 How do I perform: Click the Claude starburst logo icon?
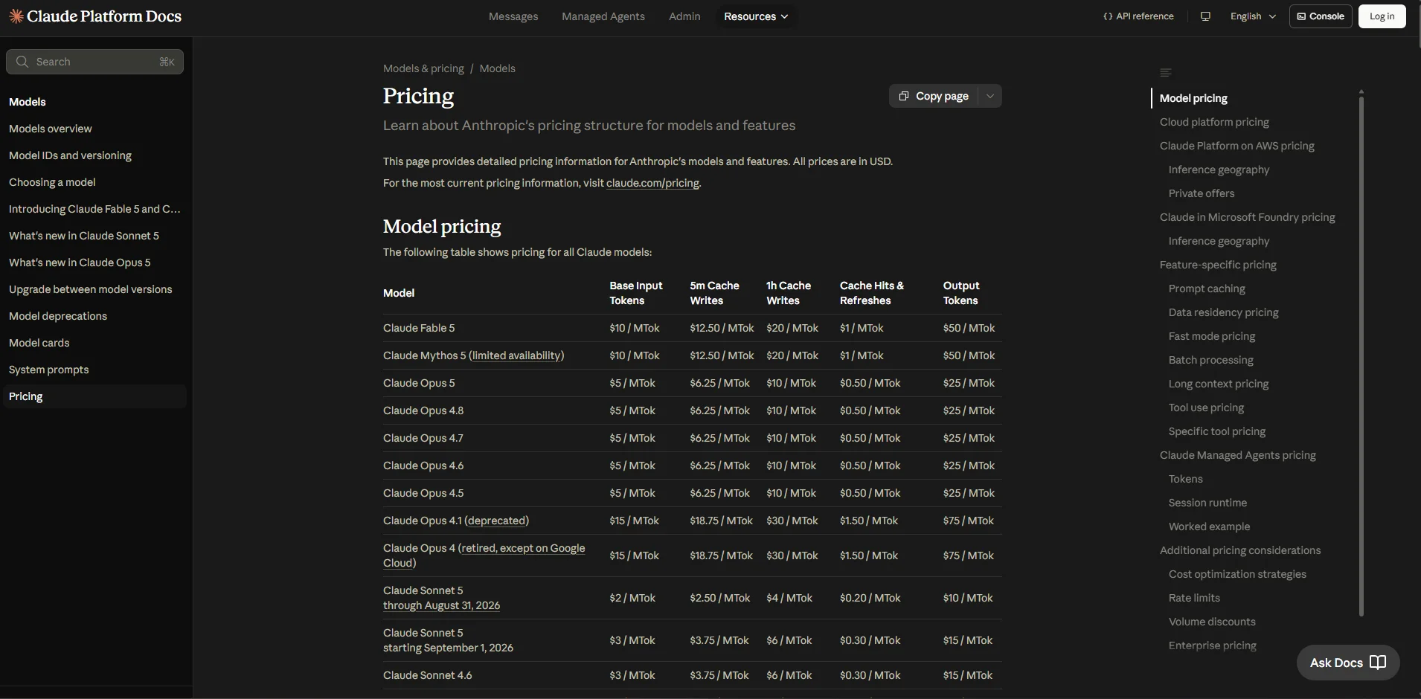coord(16,16)
